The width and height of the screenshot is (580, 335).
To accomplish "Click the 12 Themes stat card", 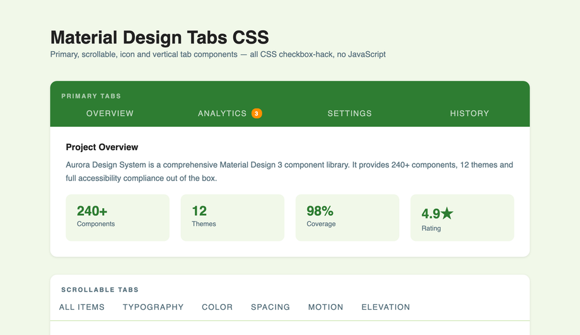I will point(232,218).
